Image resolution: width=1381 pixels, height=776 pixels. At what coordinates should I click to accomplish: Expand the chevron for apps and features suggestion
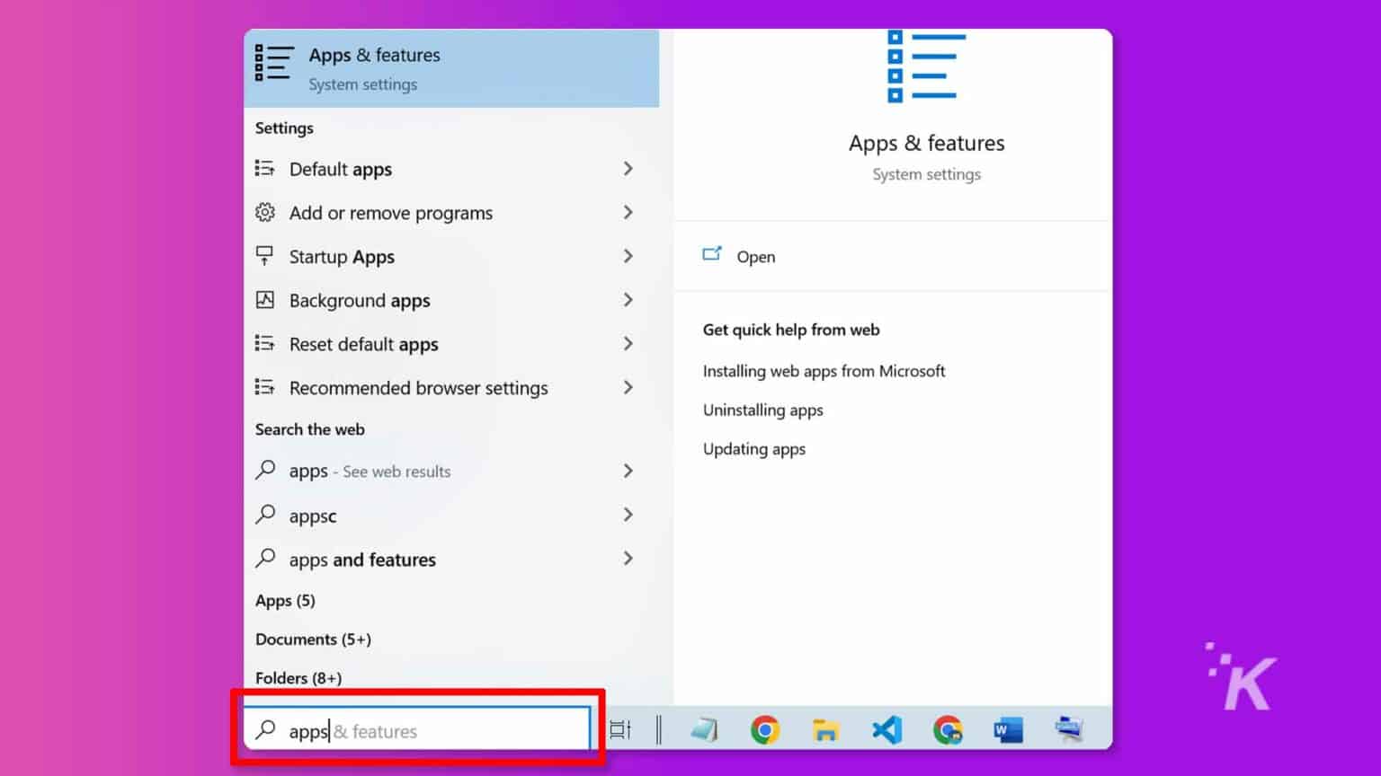point(628,559)
